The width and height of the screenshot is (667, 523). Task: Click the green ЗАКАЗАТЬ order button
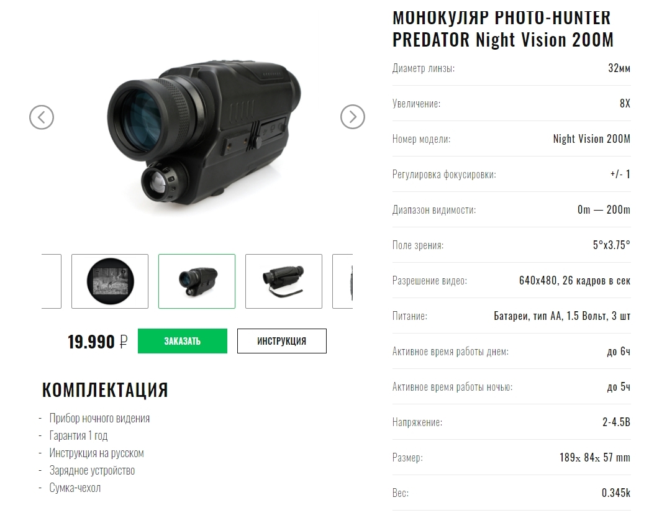(183, 341)
